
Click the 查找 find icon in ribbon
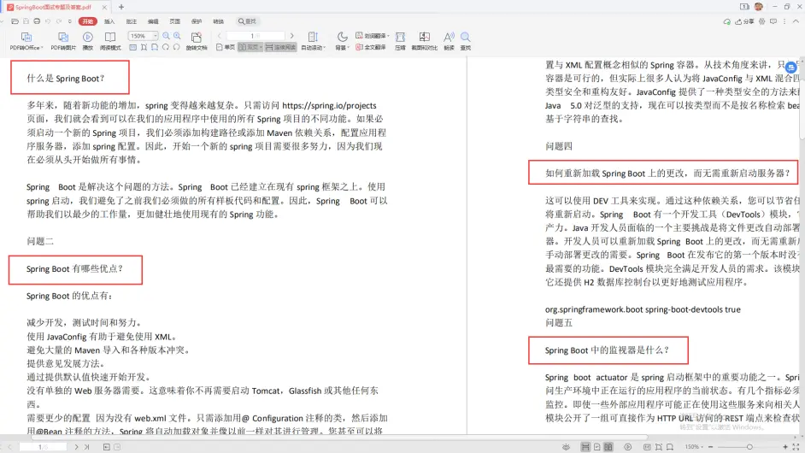pos(465,37)
